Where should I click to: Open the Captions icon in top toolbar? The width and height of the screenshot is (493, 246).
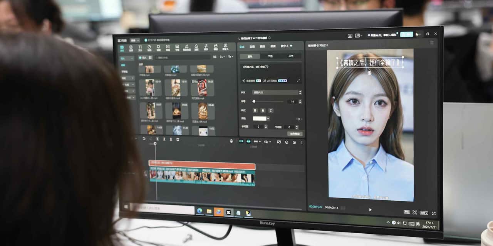pos(177,48)
